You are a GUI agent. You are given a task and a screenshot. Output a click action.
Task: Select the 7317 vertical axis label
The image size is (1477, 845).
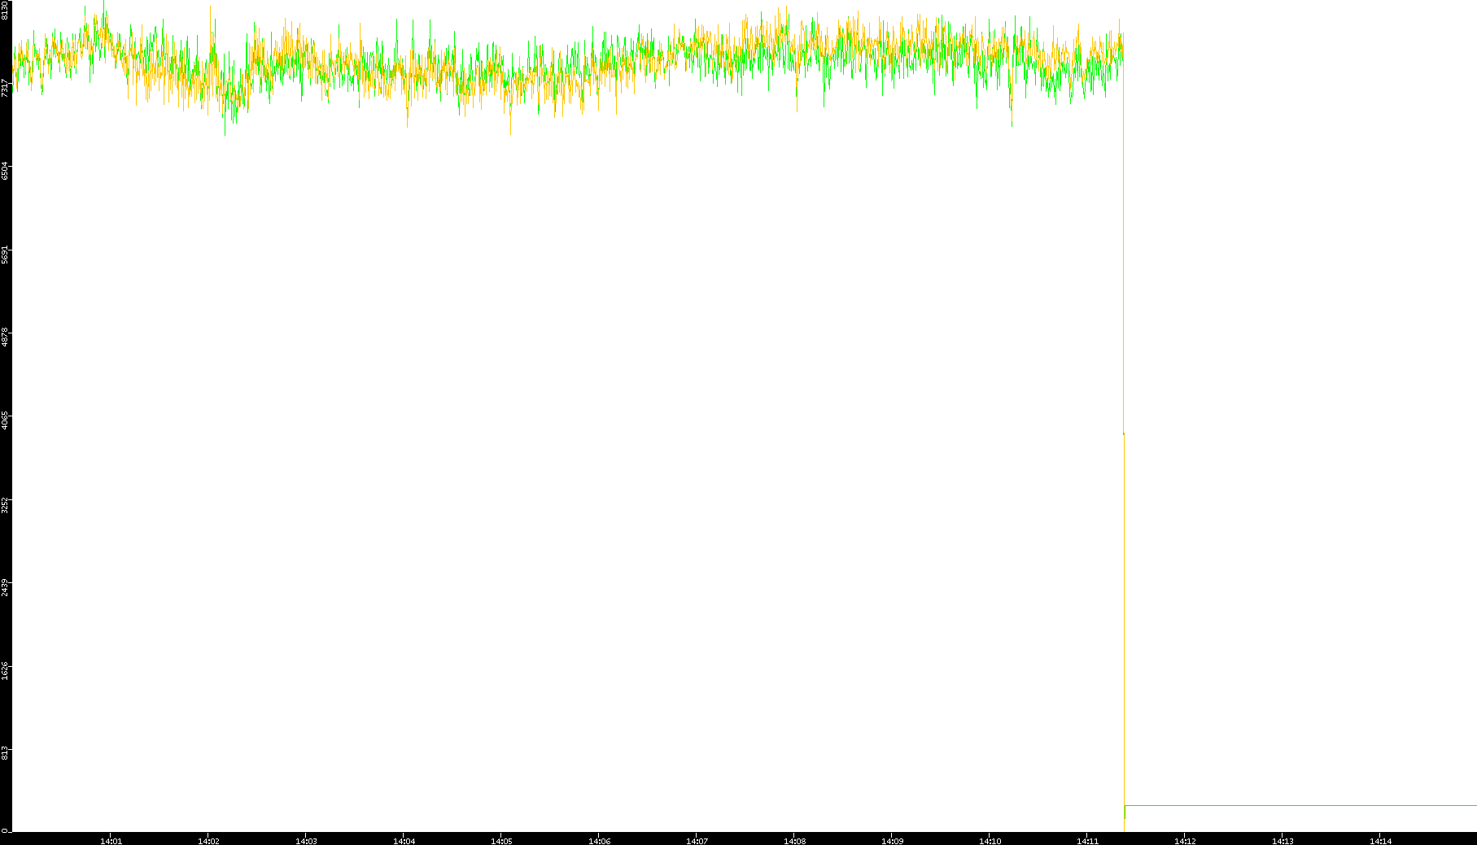click(6, 88)
